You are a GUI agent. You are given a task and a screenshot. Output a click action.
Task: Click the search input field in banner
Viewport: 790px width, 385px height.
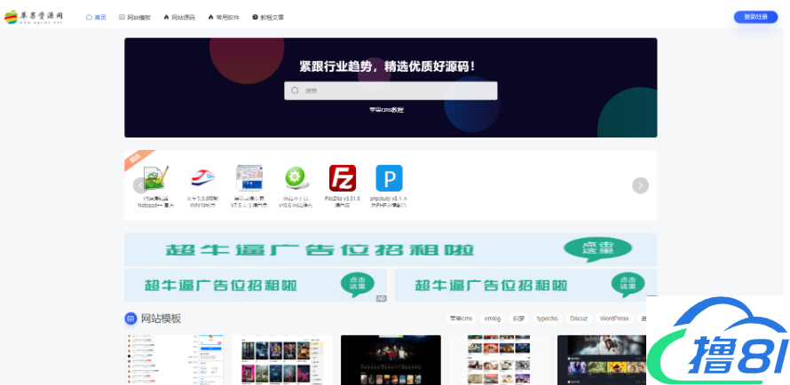coord(391,90)
